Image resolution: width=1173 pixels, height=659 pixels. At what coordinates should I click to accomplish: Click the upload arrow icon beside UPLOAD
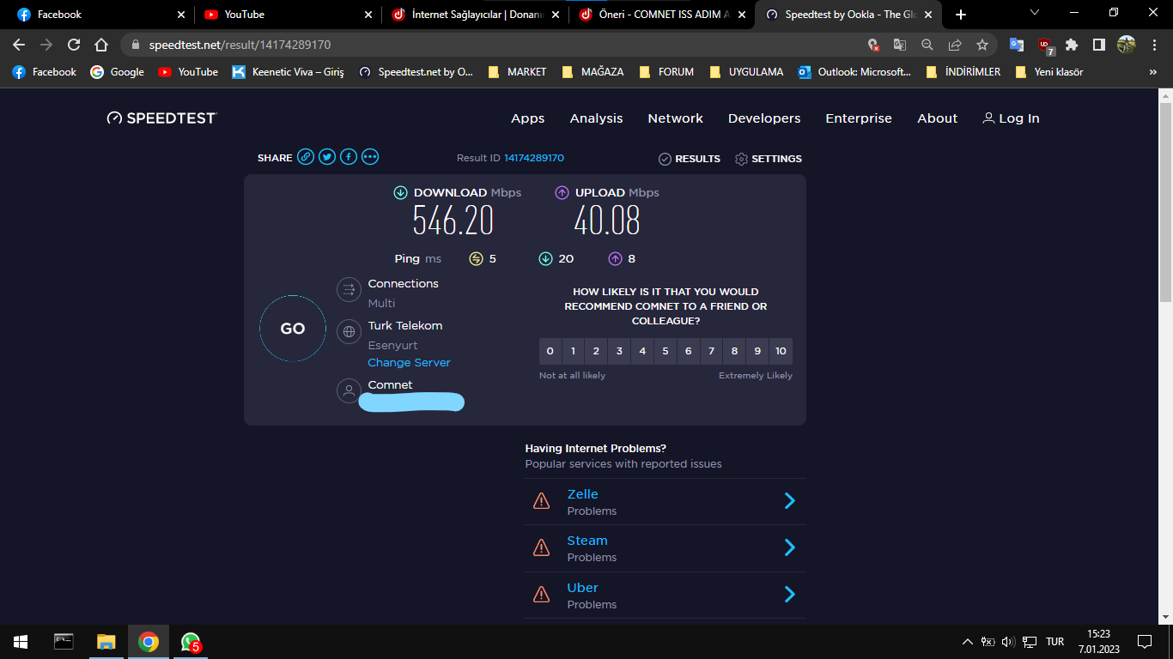562,193
